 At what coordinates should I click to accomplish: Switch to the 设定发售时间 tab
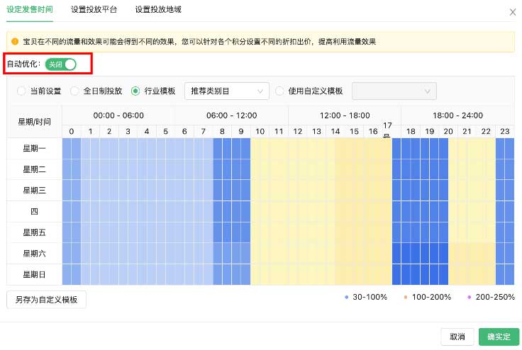coord(30,10)
